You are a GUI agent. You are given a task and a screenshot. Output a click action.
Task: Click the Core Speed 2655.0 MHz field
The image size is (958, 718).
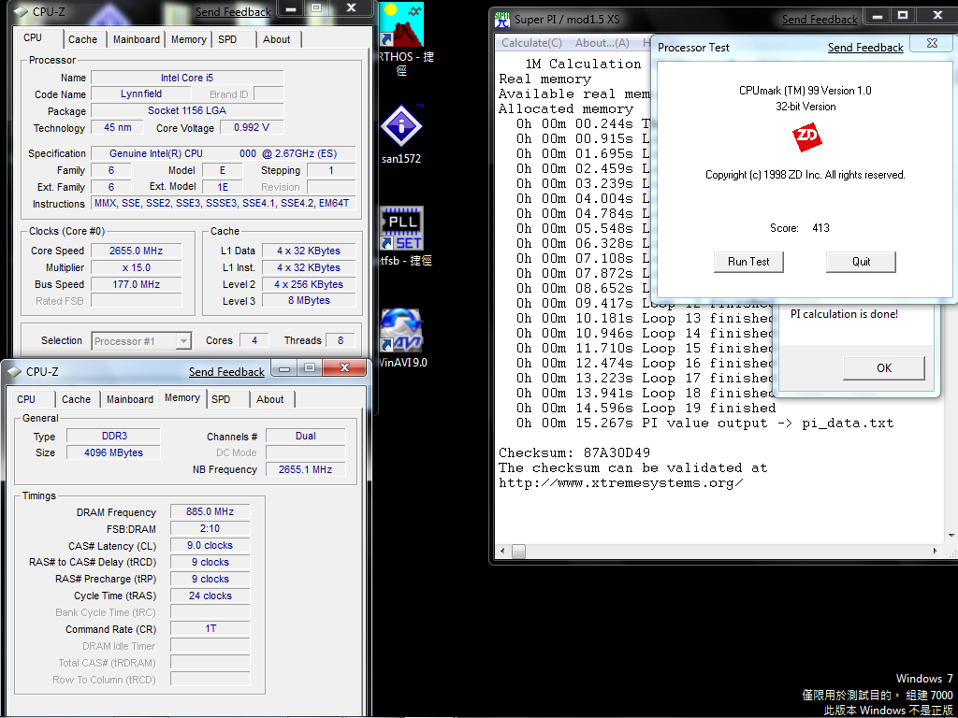point(137,251)
